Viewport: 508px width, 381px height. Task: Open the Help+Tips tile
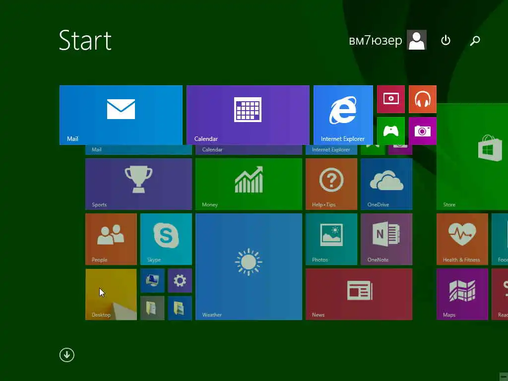click(331, 184)
